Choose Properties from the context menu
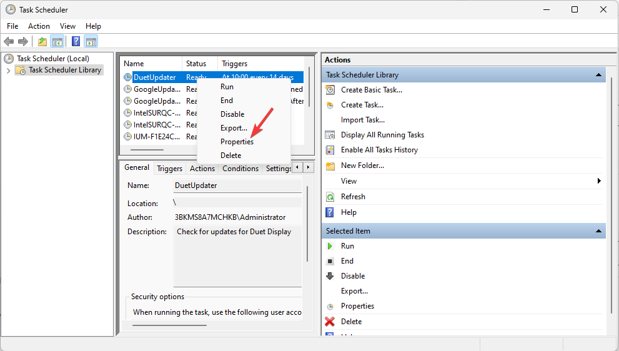619x351 pixels. (x=237, y=142)
